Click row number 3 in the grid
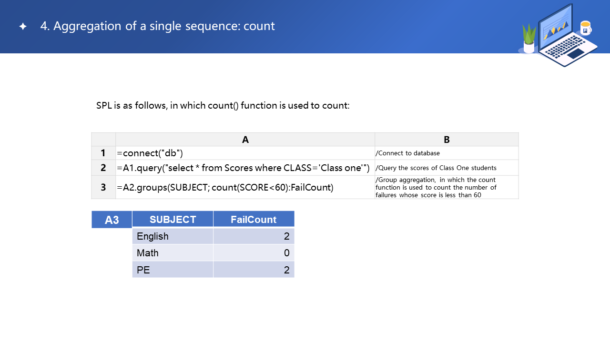Image resolution: width=610 pixels, height=343 pixels. tap(103, 187)
